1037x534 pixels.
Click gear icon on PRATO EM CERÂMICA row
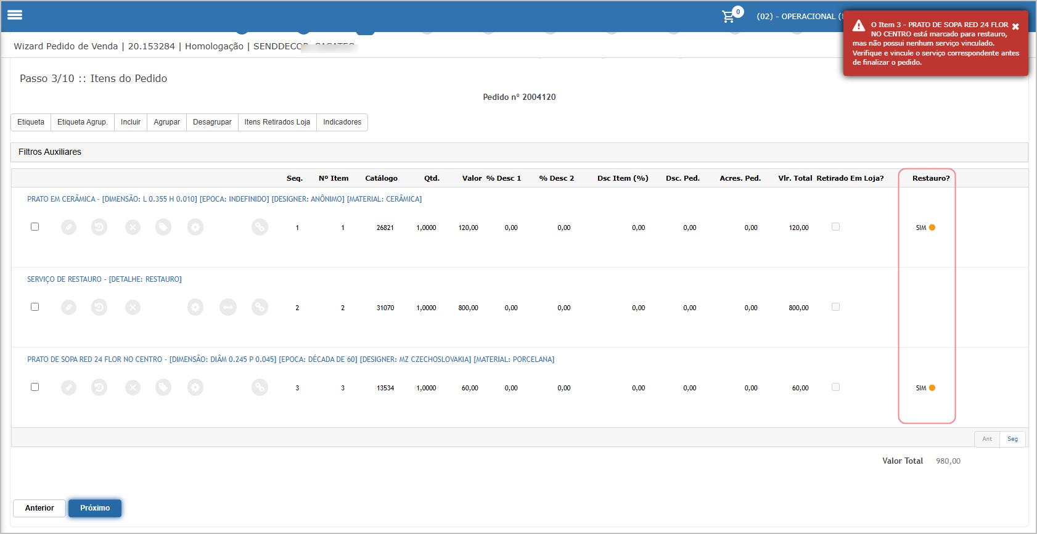click(195, 228)
